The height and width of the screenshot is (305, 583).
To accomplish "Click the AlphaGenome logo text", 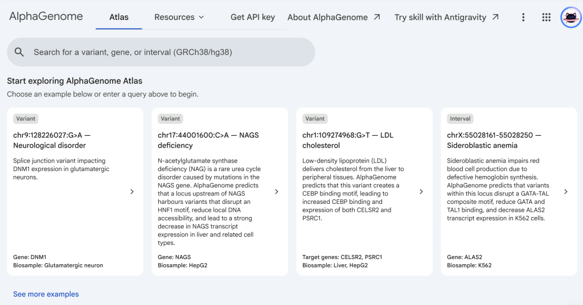I will coord(46,16).
